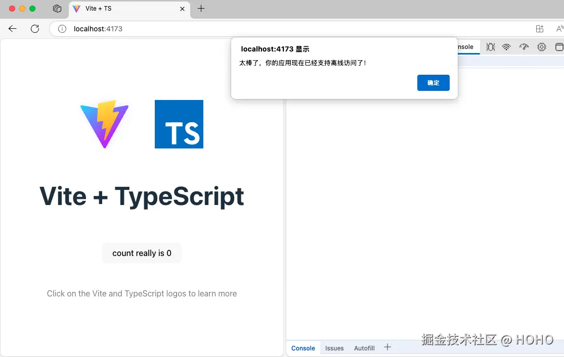Click the 'count really is 0' button

(x=142, y=253)
